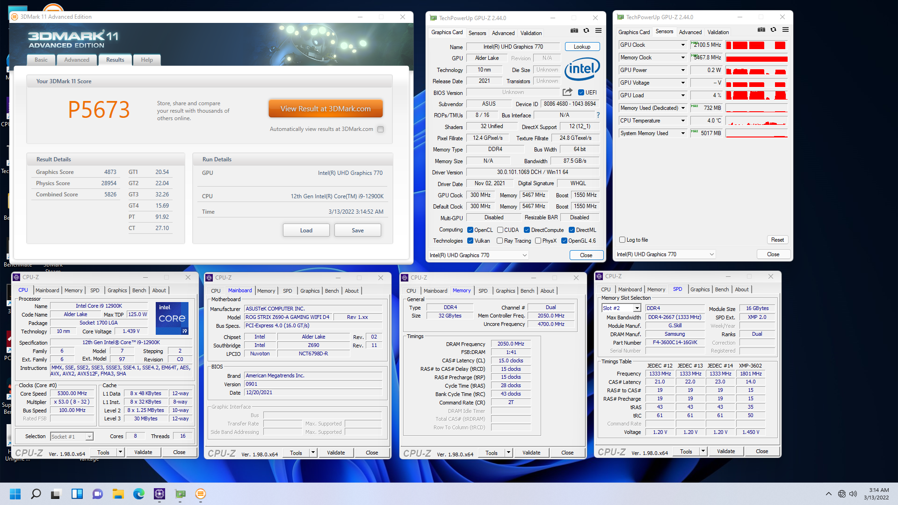Open hamburger menu in GPU-Z Sensors window
The image size is (898, 505).
785,30
